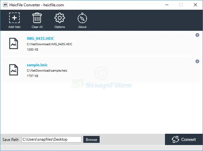The image size is (203, 151).
Task: Click the Convert button
Action: coord(184,139)
